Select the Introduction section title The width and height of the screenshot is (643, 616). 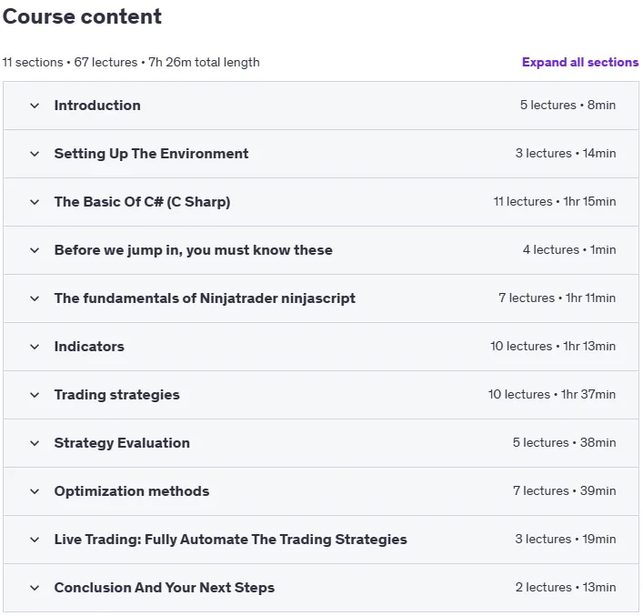click(x=97, y=106)
